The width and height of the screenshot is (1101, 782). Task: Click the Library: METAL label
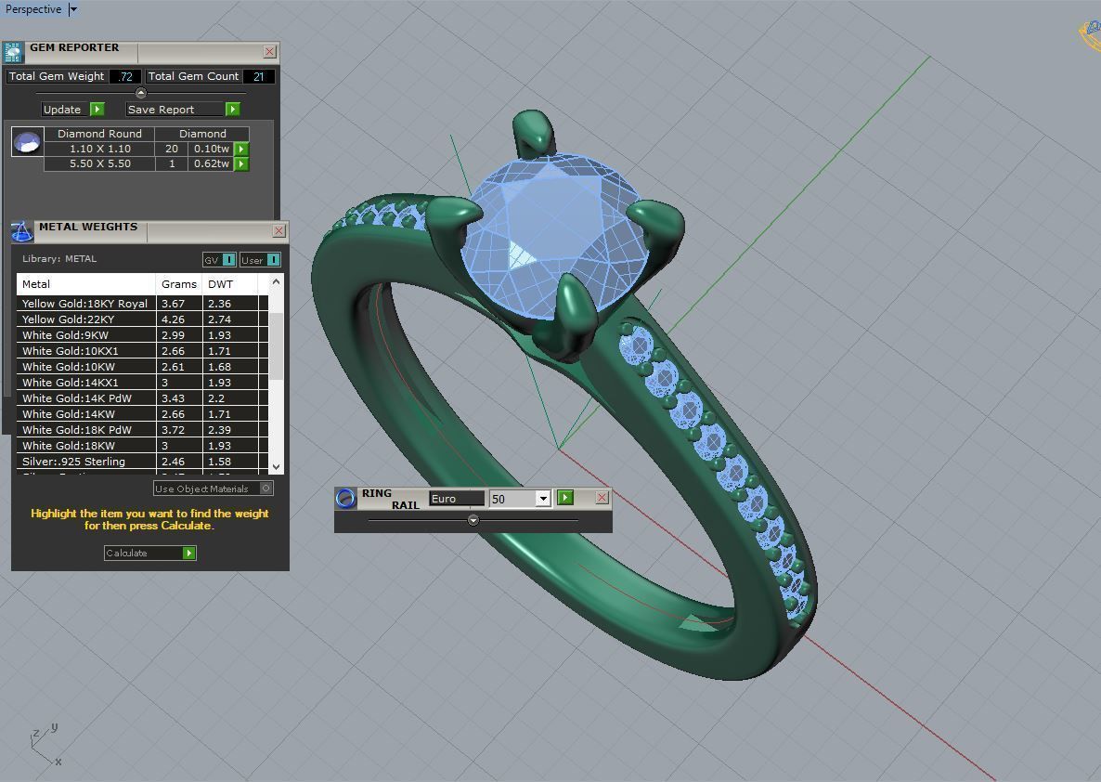pyautogui.click(x=59, y=258)
